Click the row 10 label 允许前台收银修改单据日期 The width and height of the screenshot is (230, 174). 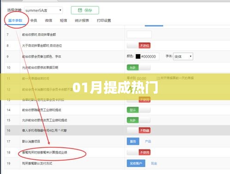click(x=40, y=67)
